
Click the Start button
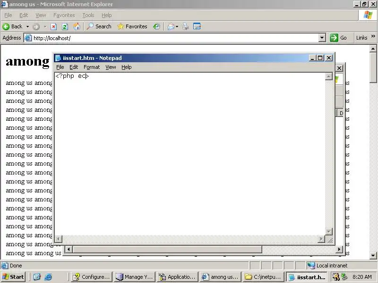click(x=14, y=277)
